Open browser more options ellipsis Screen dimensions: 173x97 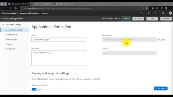tap(171, 8)
